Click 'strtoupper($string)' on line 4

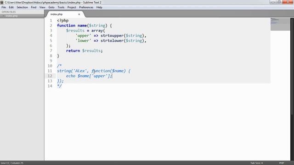point(122,36)
